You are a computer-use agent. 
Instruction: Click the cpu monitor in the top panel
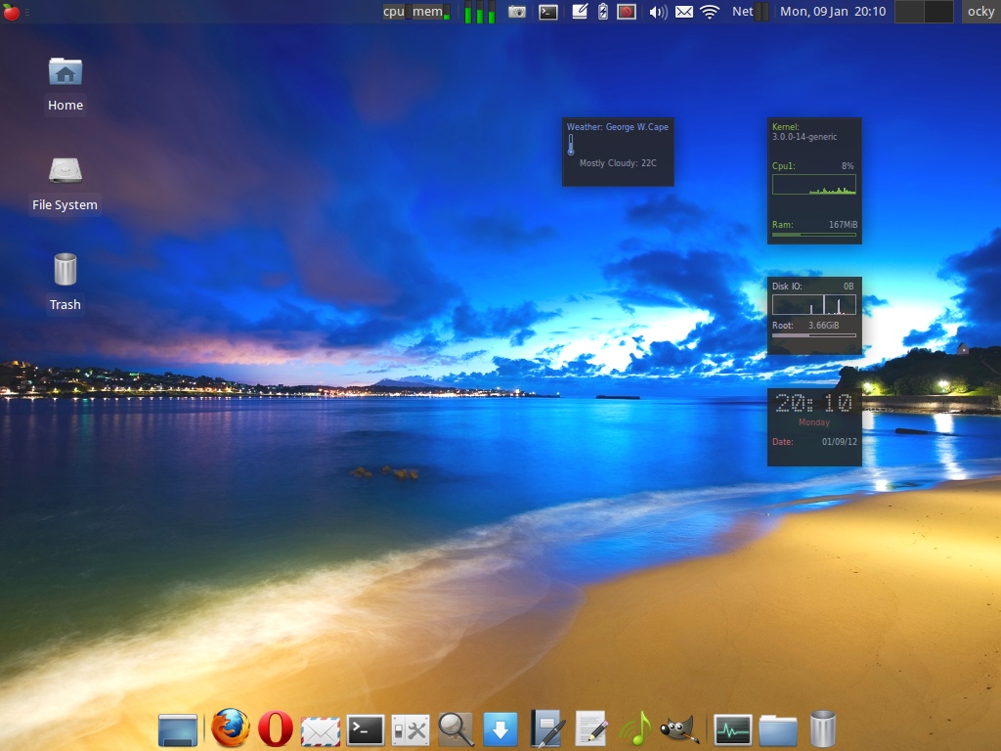click(397, 12)
